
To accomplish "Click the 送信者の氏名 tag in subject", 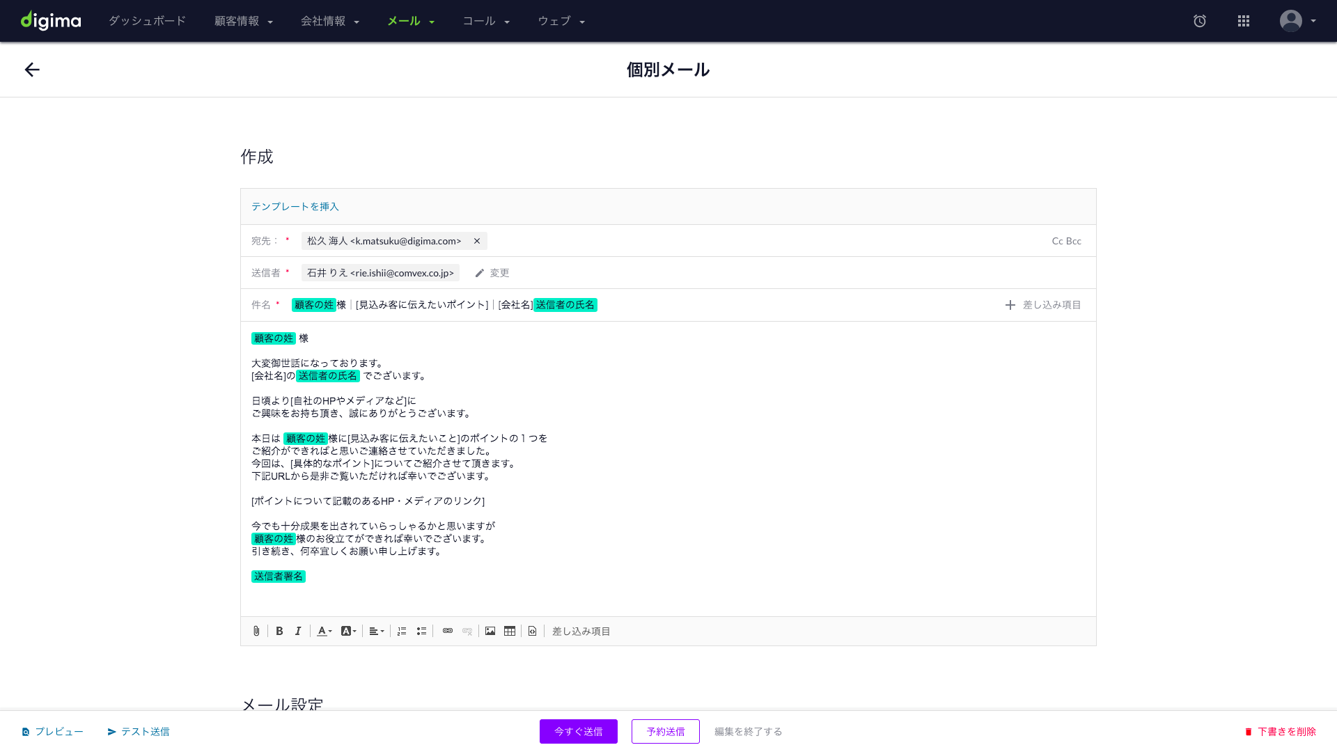I will [x=565, y=305].
